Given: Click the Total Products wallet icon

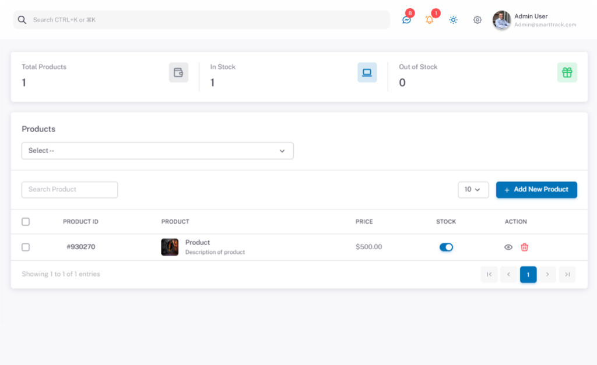Looking at the screenshot, I should click(x=178, y=73).
